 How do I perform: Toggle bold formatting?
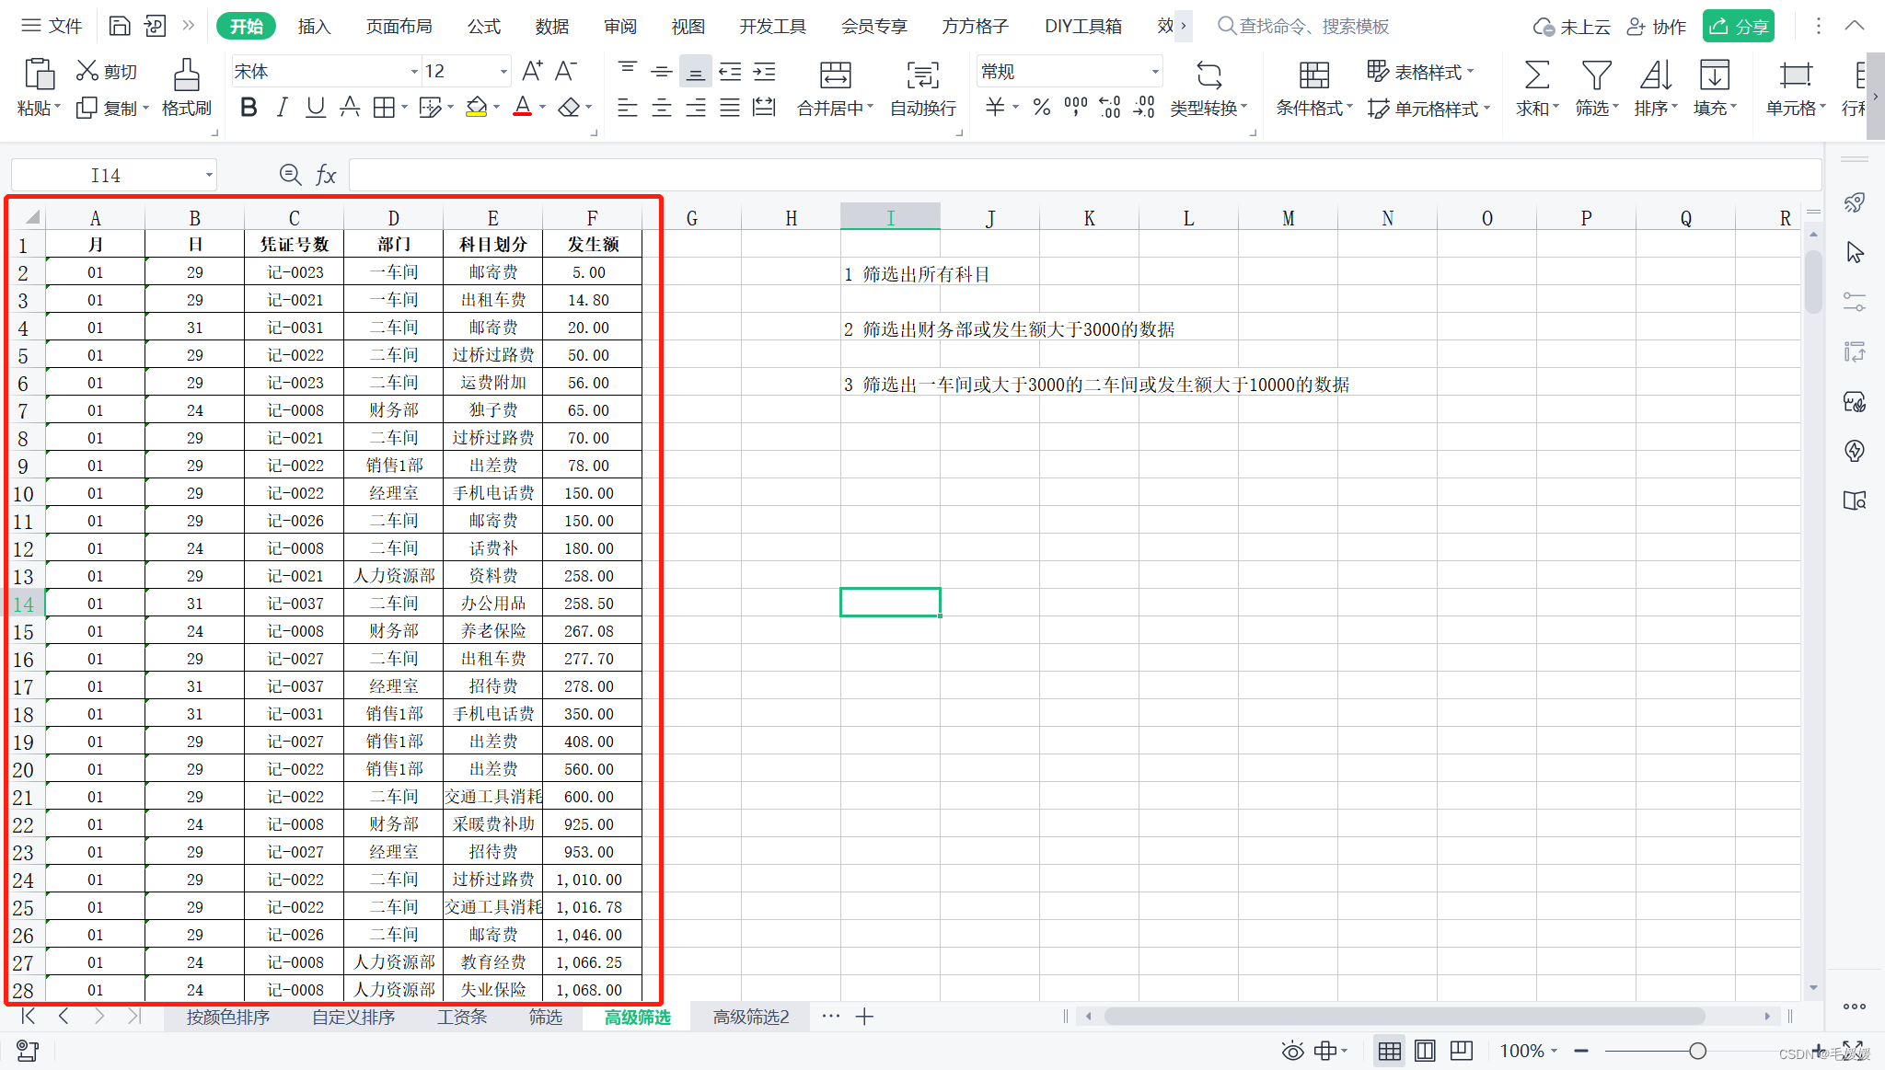(x=249, y=108)
